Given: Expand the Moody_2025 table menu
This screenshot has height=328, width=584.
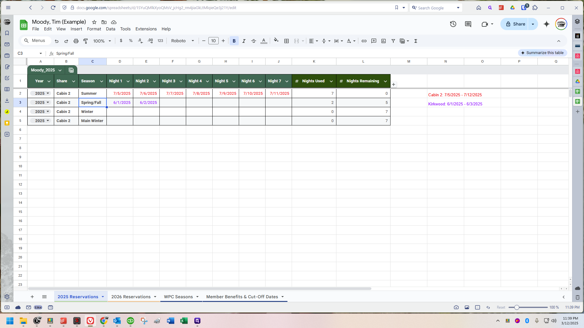Looking at the screenshot, I should coord(60,70).
